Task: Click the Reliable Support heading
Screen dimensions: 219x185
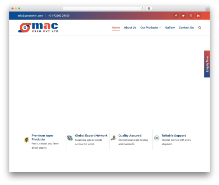Action: coord(174,136)
